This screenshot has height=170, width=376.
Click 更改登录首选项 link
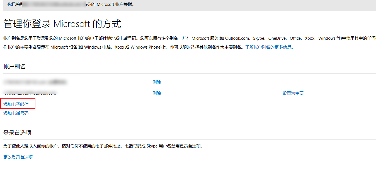click(x=18, y=157)
